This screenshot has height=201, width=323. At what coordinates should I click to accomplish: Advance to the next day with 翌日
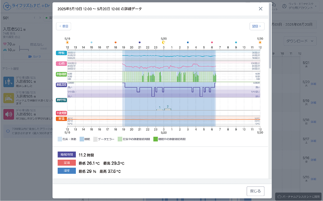pyautogui.click(x=257, y=26)
